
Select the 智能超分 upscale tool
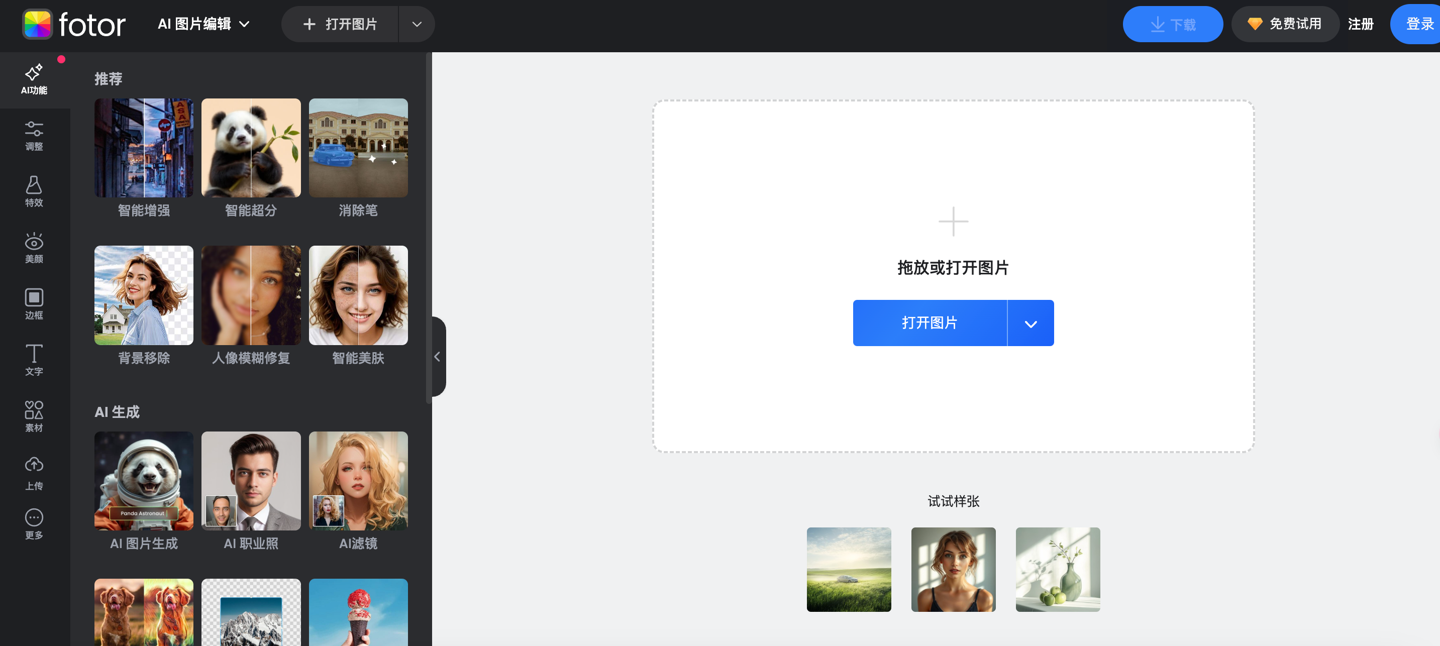coord(251,159)
